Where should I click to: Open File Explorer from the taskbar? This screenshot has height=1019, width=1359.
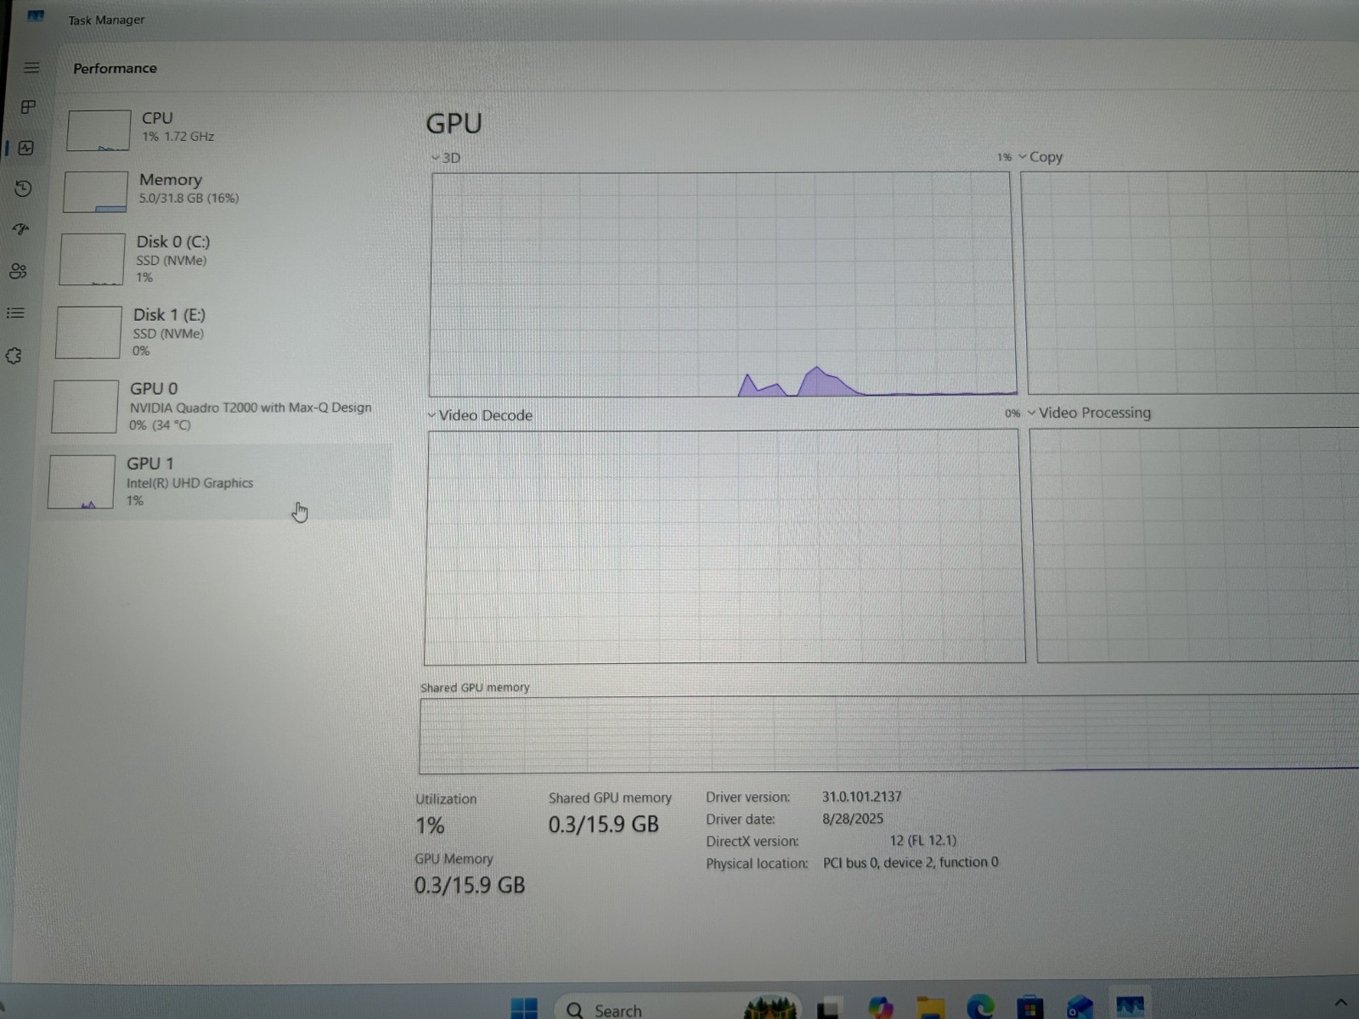pos(931,1008)
